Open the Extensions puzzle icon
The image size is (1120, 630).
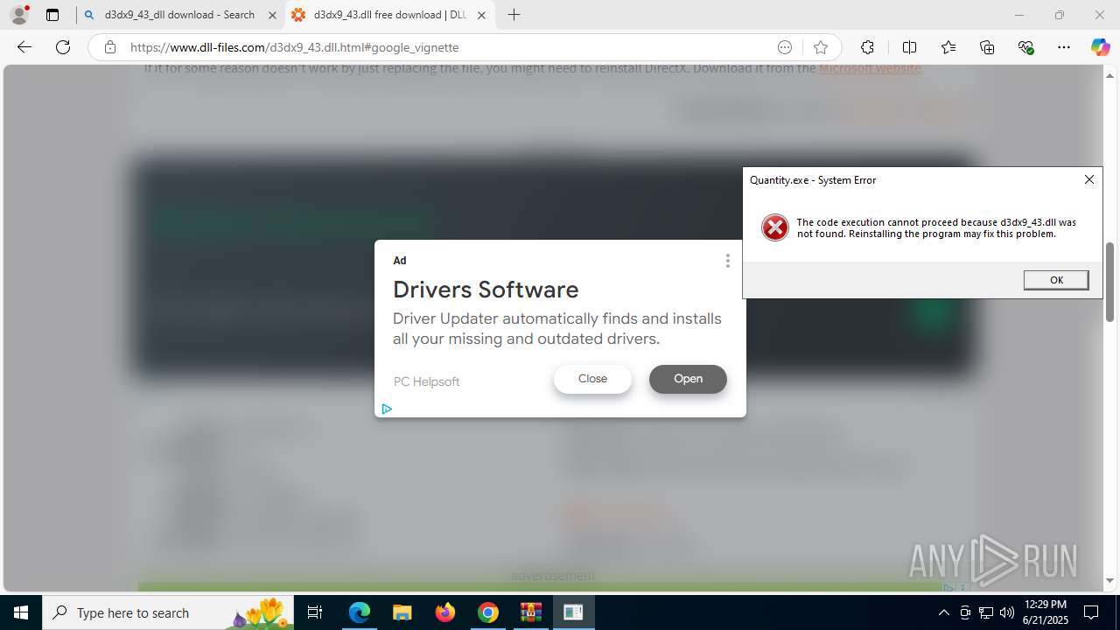coord(867,47)
